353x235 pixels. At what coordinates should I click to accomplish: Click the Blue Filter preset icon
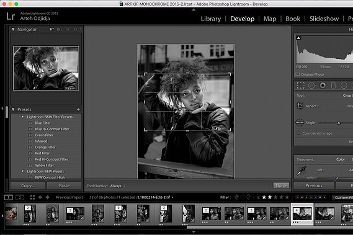[30, 123]
